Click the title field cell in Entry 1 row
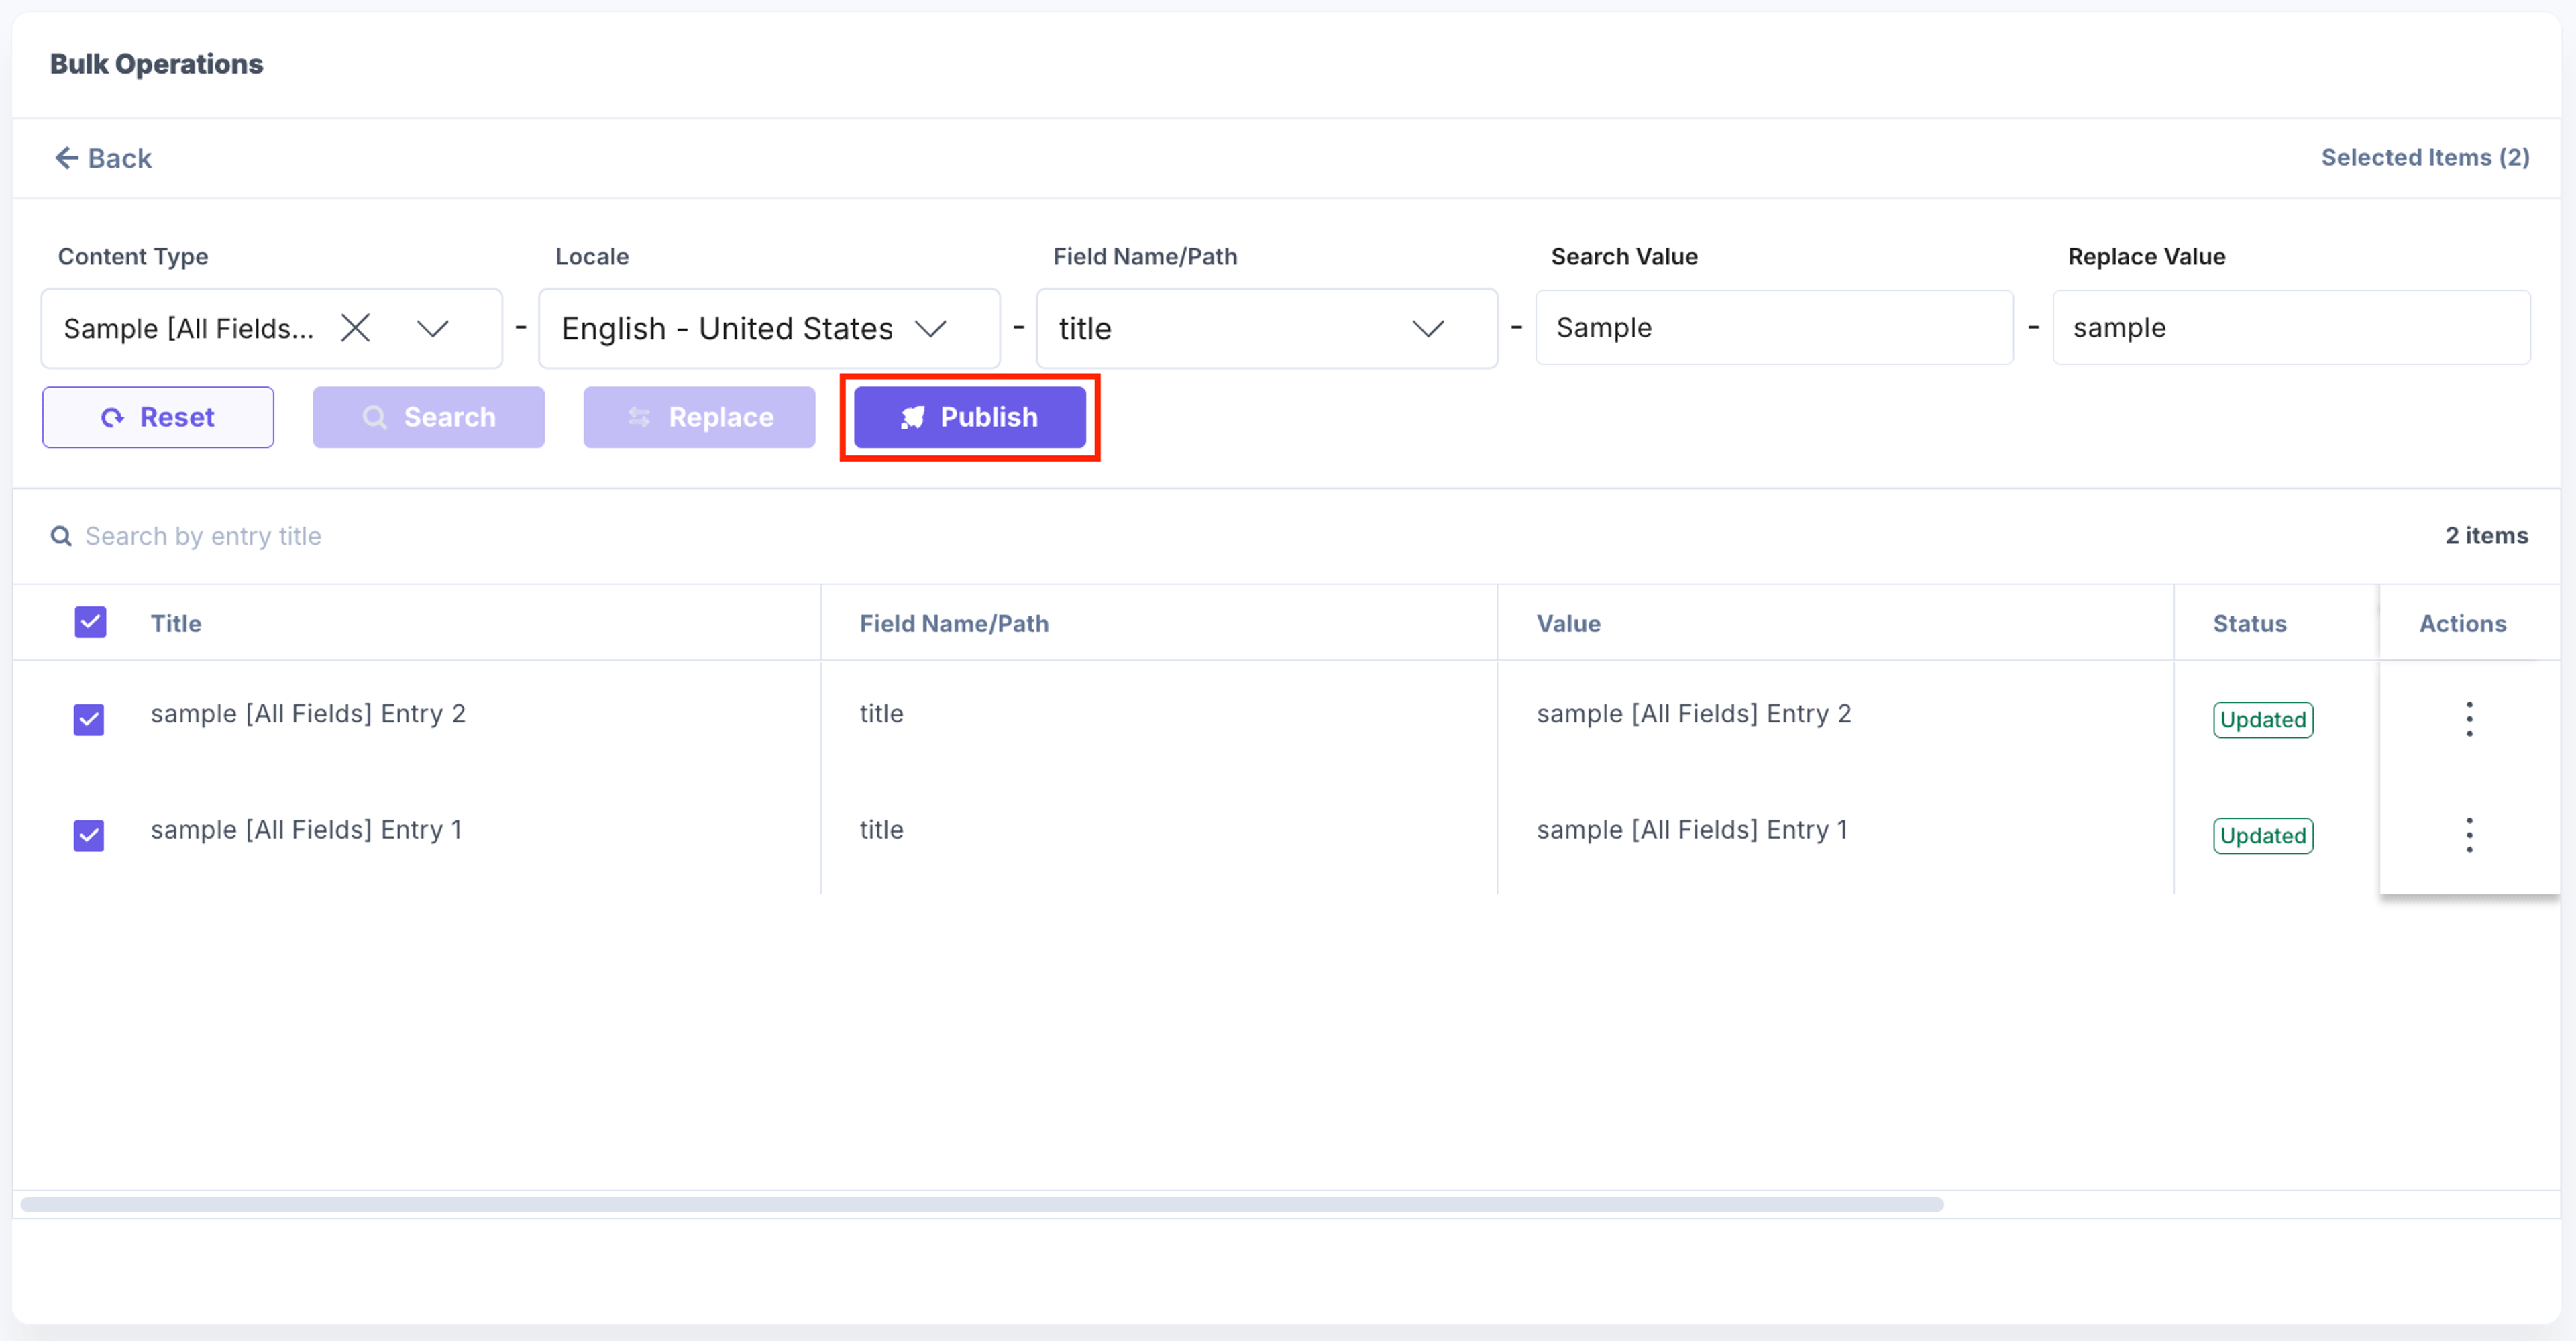 click(x=881, y=829)
